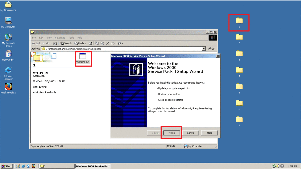Select desktop folder named 6
This screenshot has height=170, width=301.
click(x=239, y=105)
